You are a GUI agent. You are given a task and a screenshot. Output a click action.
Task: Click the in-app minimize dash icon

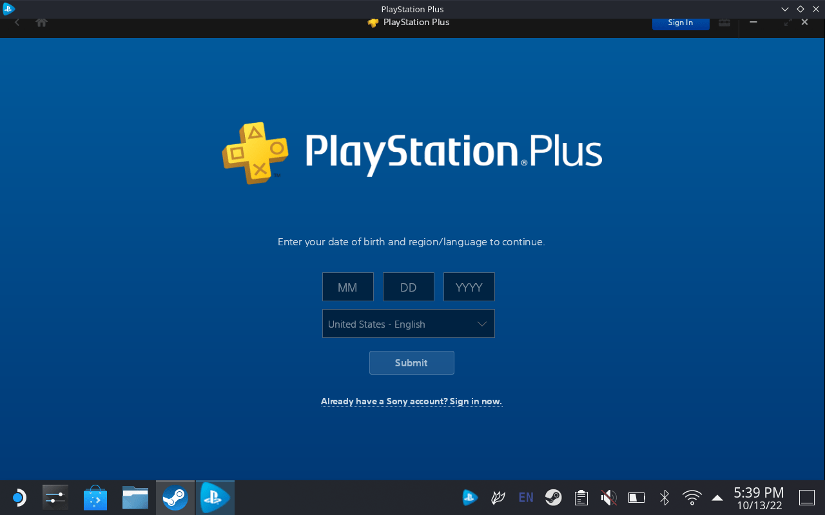pyautogui.click(x=753, y=23)
